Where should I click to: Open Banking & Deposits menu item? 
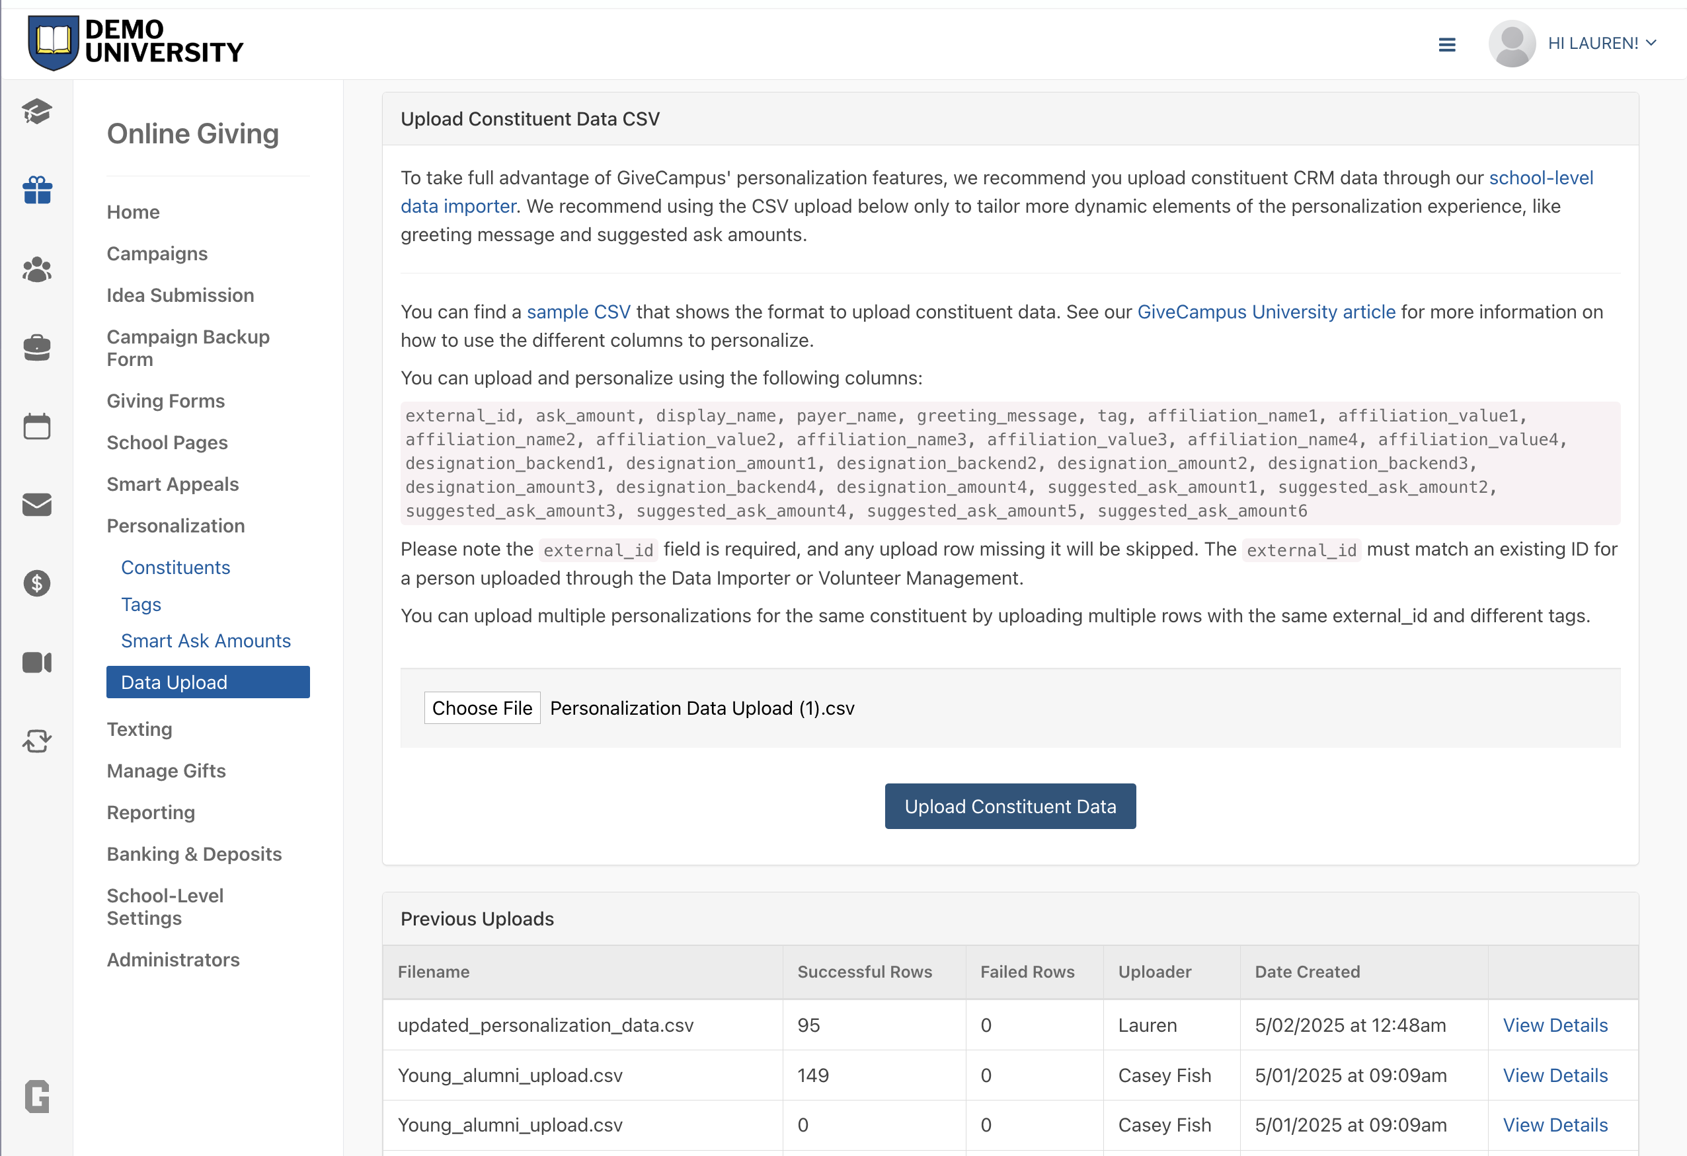pyautogui.click(x=194, y=853)
